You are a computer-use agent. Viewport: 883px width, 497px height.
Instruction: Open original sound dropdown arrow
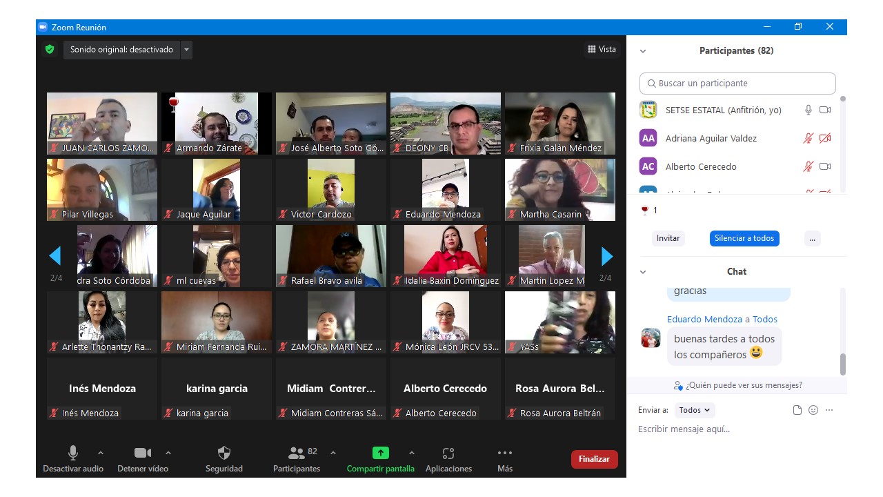(x=186, y=50)
